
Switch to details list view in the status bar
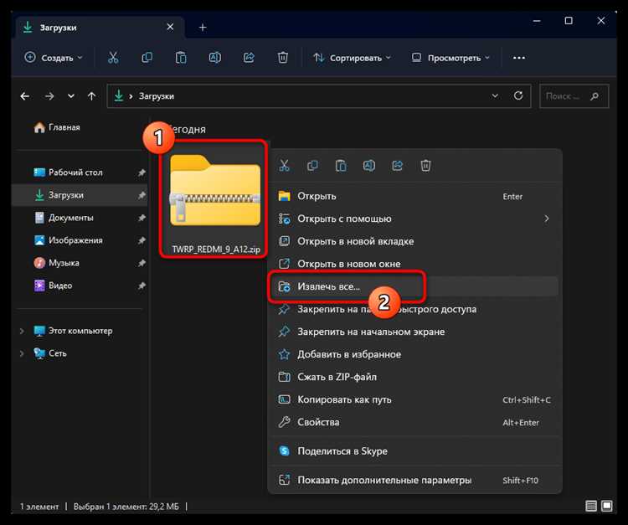592,507
